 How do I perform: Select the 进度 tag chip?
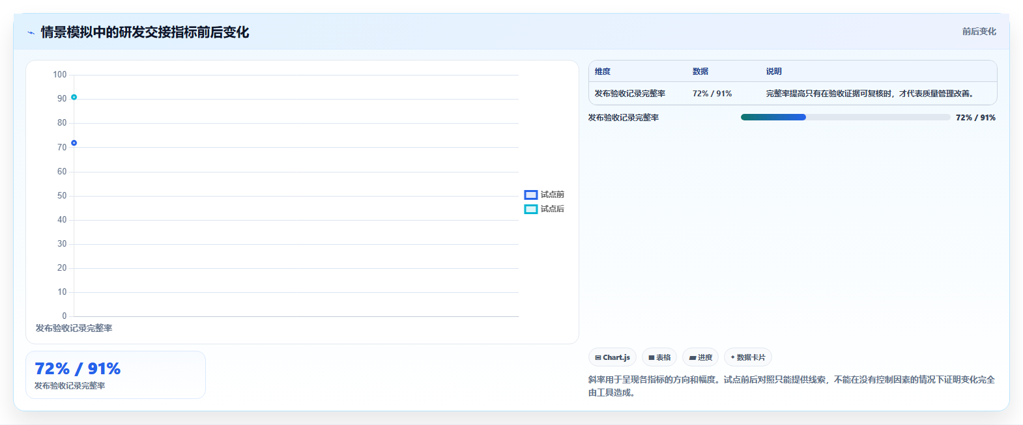pos(700,357)
